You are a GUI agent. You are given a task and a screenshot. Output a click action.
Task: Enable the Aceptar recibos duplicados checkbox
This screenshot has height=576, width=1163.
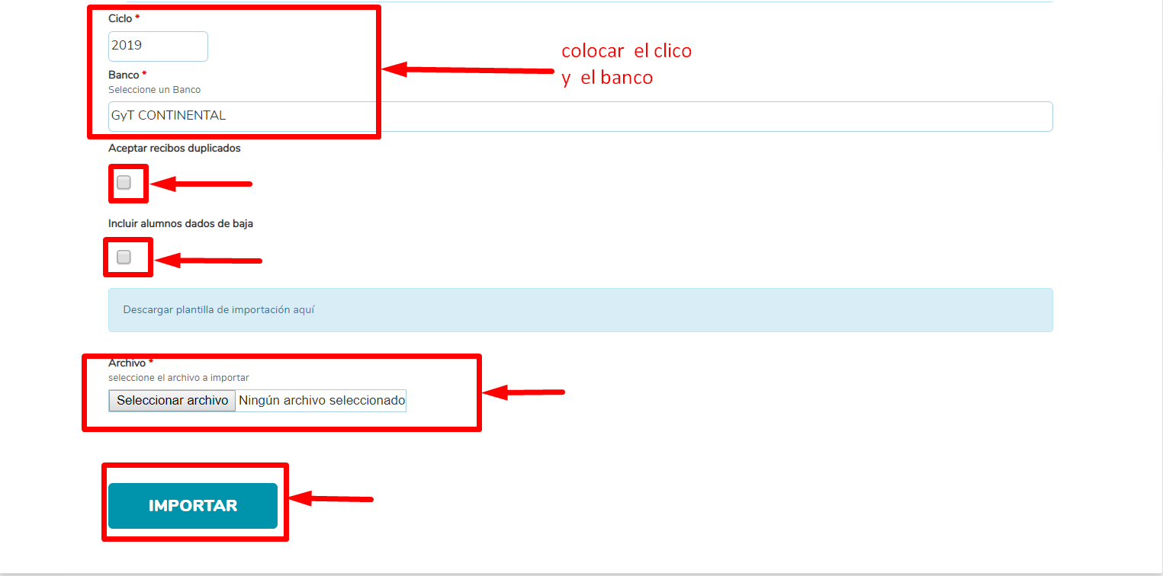[x=124, y=182]
